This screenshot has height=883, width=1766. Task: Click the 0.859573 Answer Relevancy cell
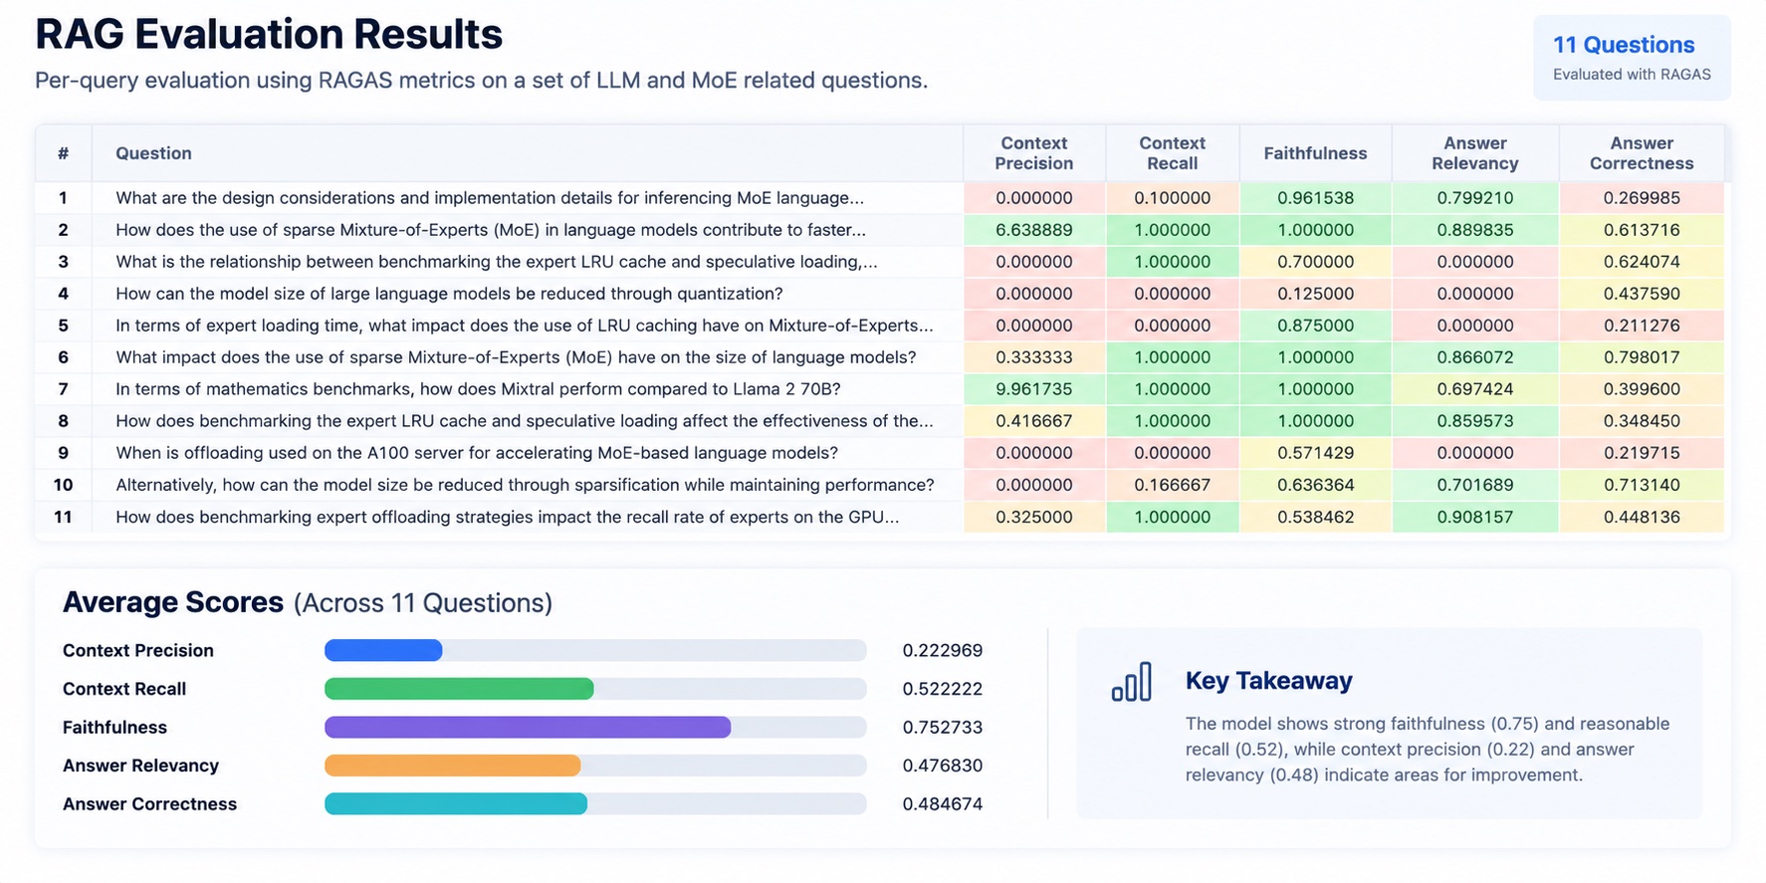[1475, 421]
